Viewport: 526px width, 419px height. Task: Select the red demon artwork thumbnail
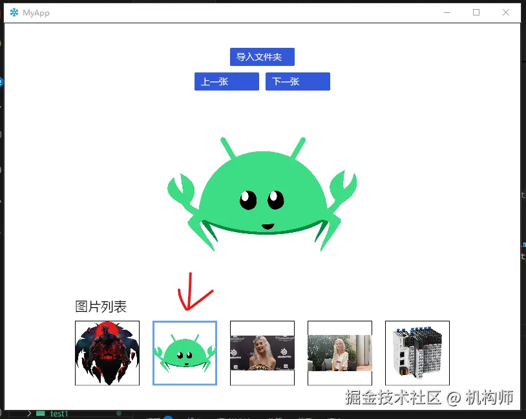107,352
